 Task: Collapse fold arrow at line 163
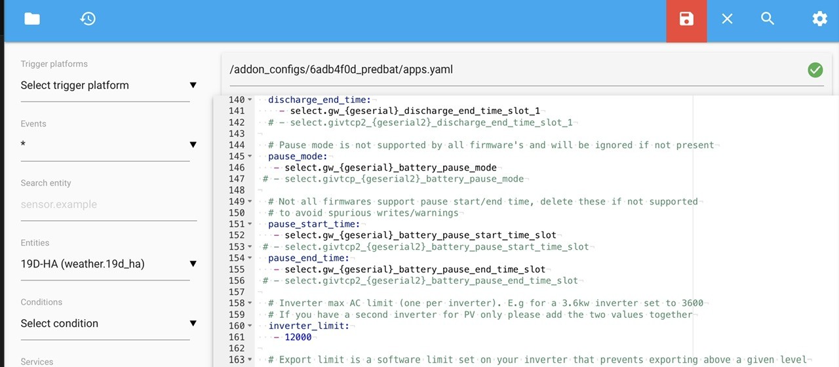tap(250, 360)
